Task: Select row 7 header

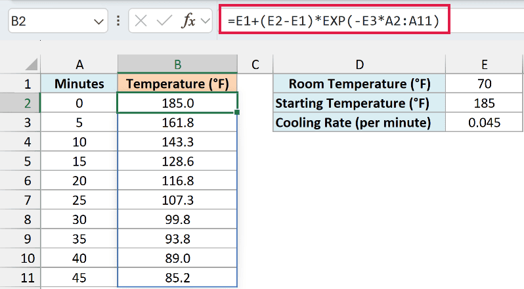Action: coord(20,200)
